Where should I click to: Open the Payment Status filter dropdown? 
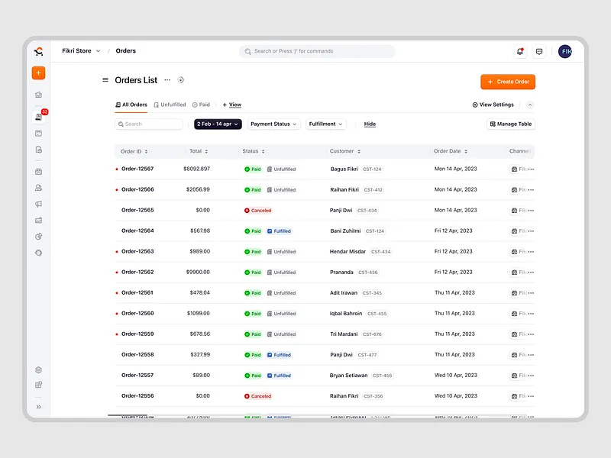273,124
